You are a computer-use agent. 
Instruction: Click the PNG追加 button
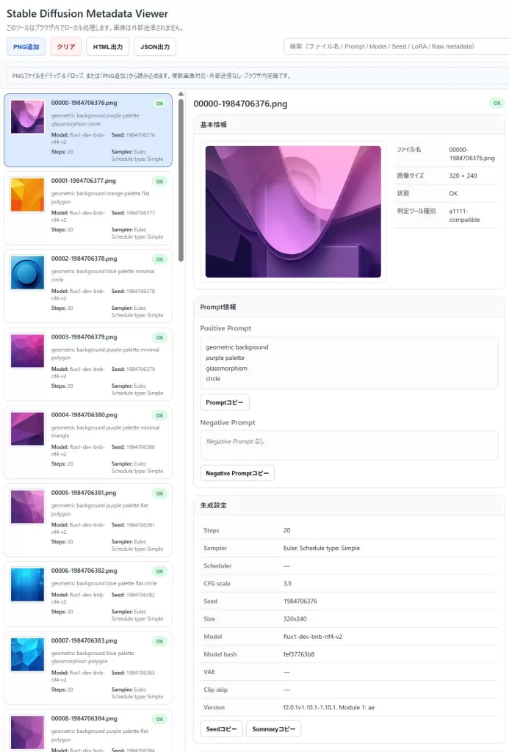coord(26,46)
